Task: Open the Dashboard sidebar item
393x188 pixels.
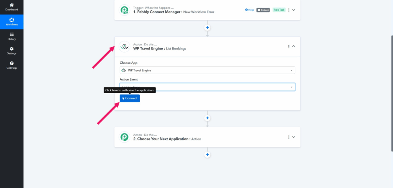Action: pos(12,7)
